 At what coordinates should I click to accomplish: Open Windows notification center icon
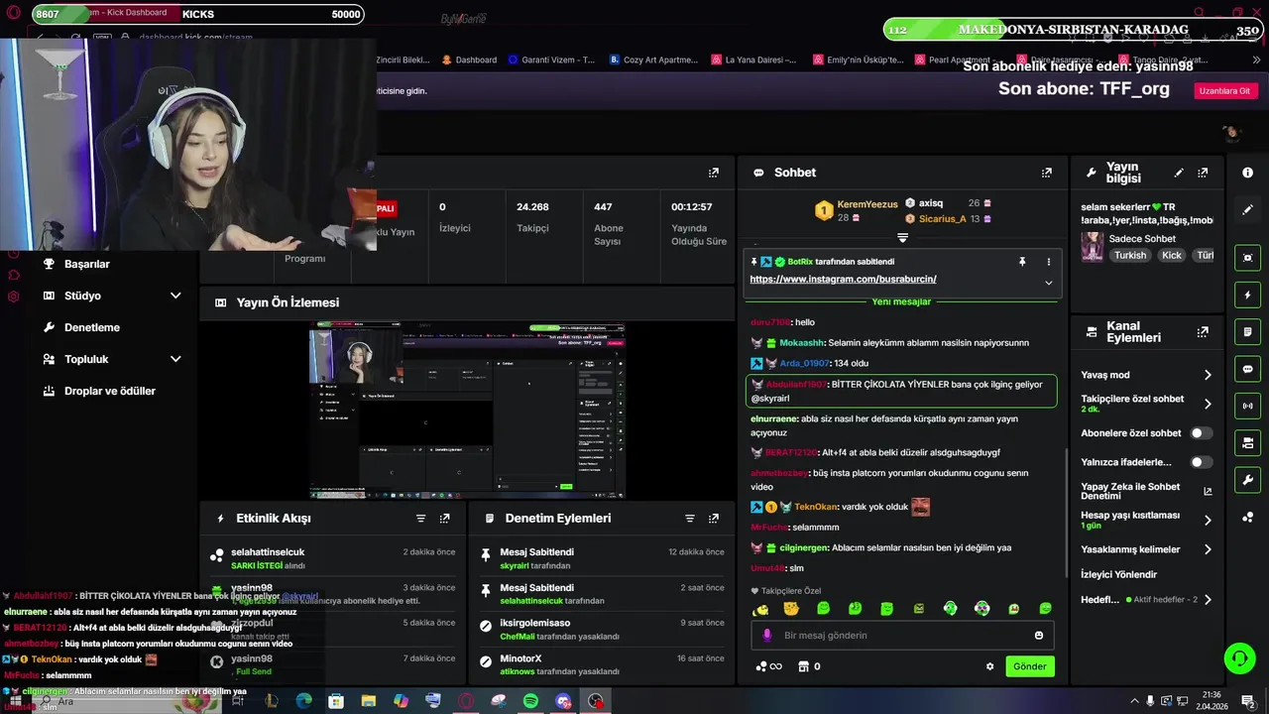tap(1247, 701)
